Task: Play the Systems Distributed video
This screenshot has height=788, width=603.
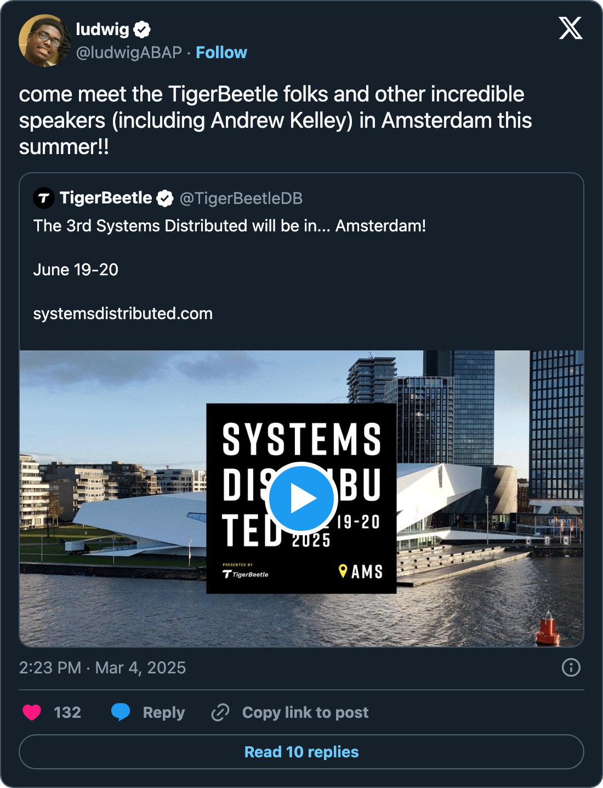Action: click(x=301, y=498)
